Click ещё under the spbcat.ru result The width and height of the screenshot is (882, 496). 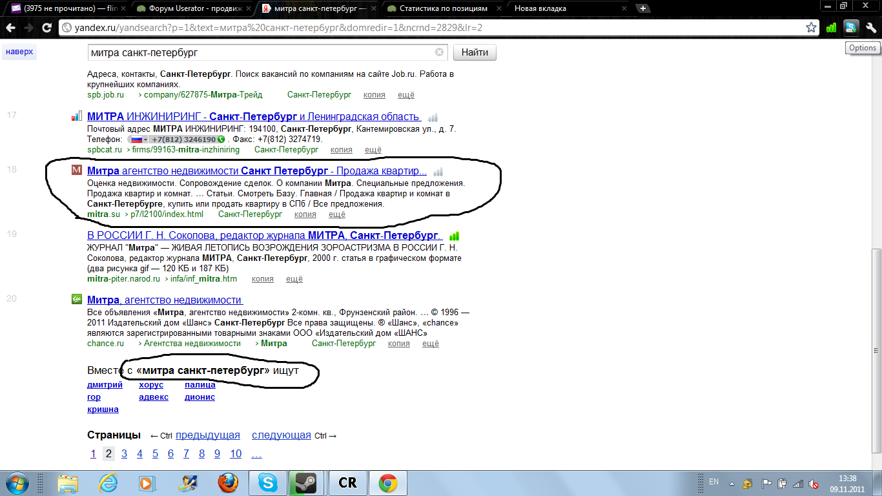pyautogui.click(x=373, y=150)
